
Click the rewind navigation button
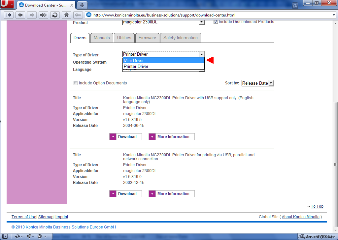(9, 15)
